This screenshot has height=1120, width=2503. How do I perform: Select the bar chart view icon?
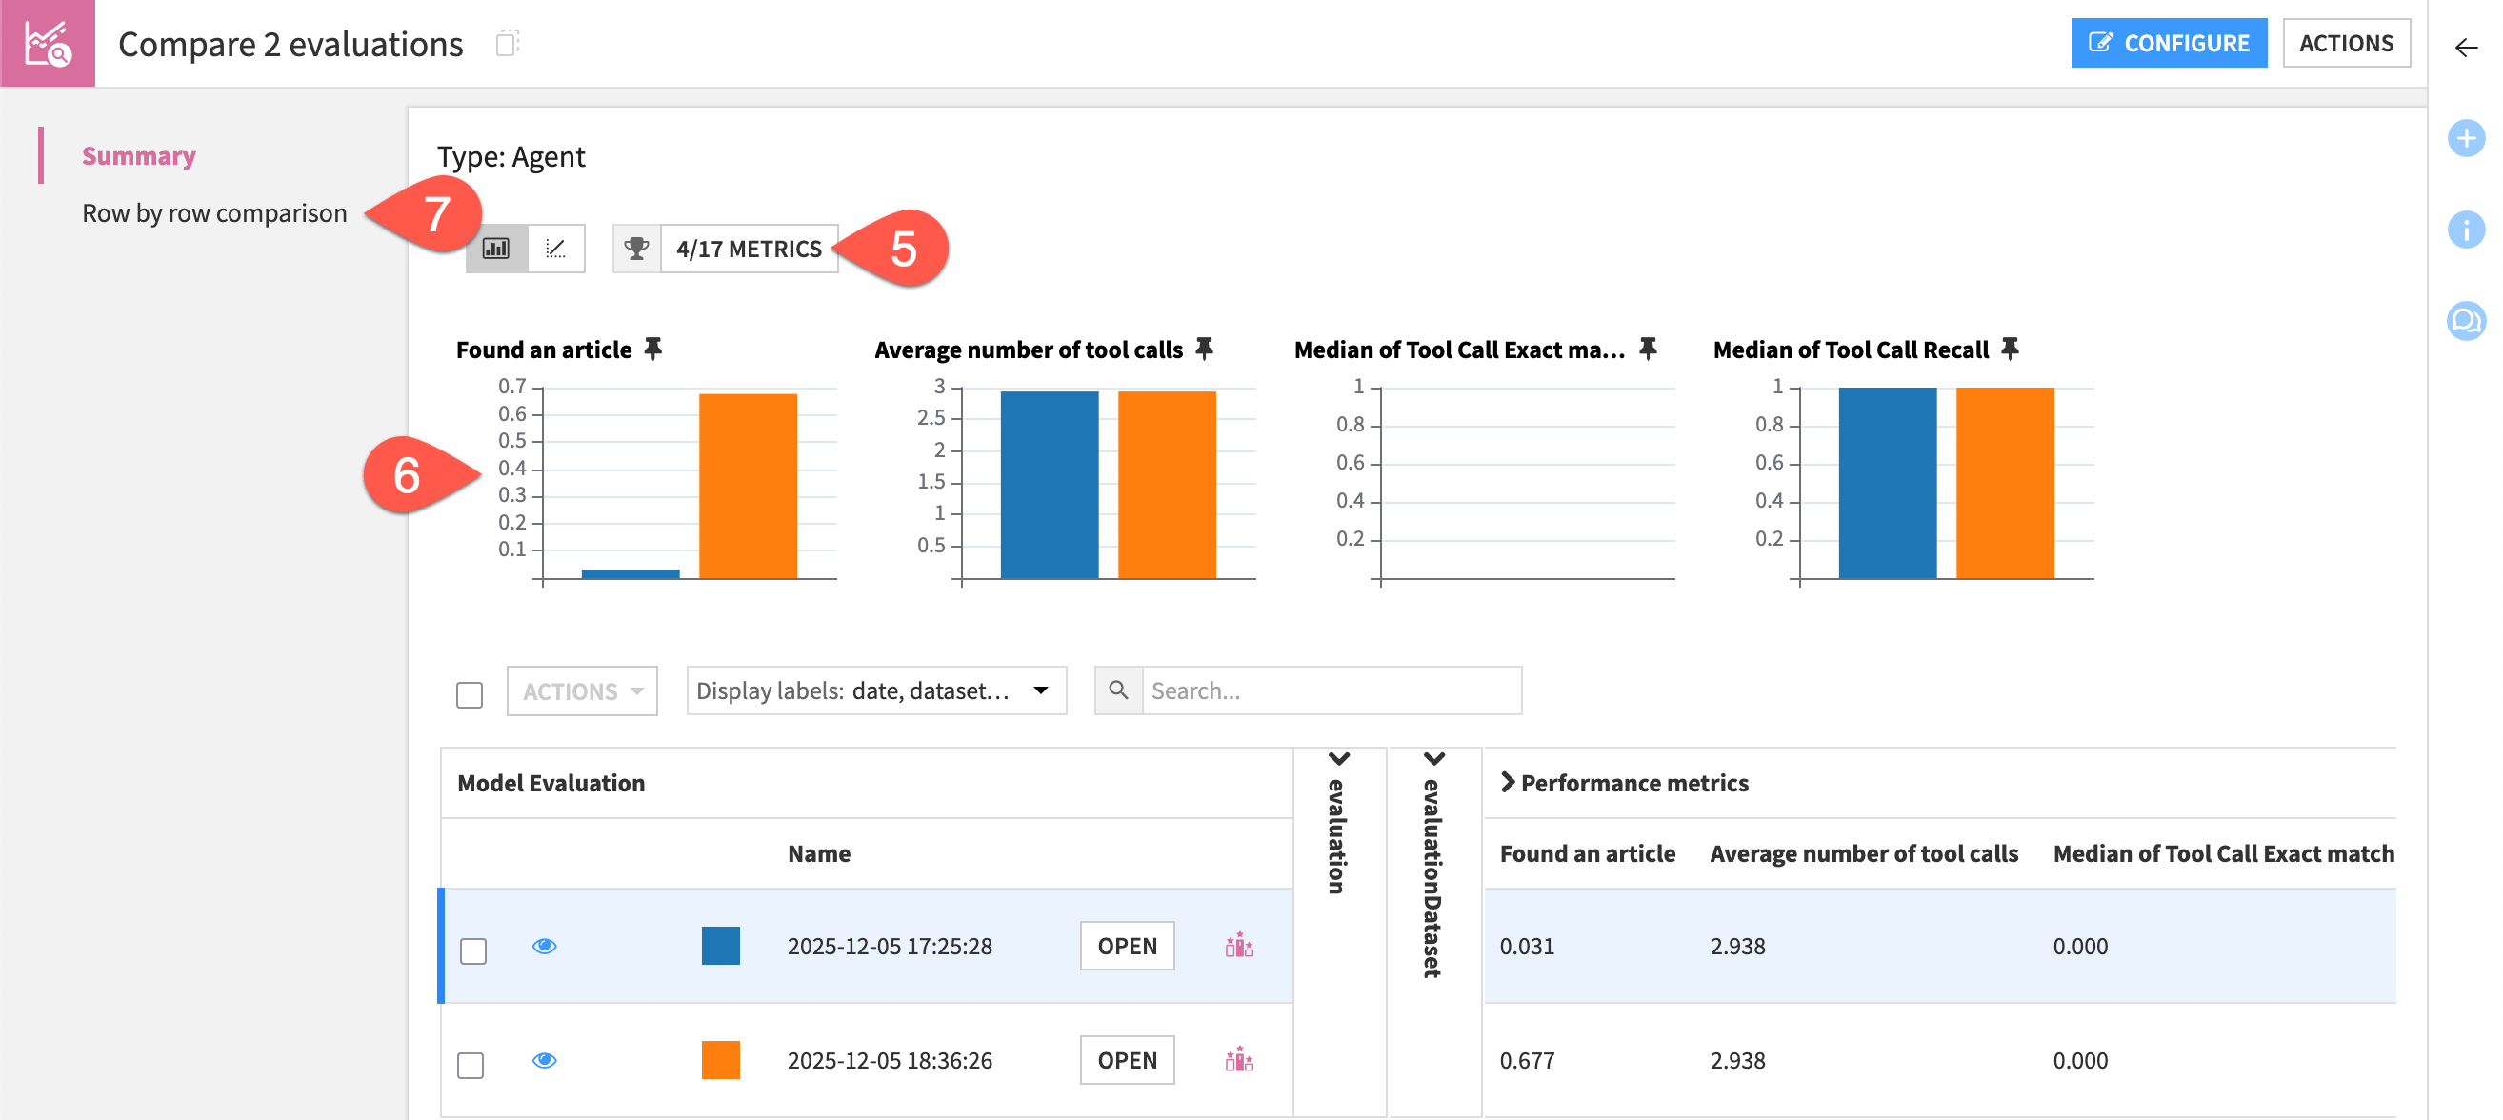pyautogui.click(x=497, y=249)
